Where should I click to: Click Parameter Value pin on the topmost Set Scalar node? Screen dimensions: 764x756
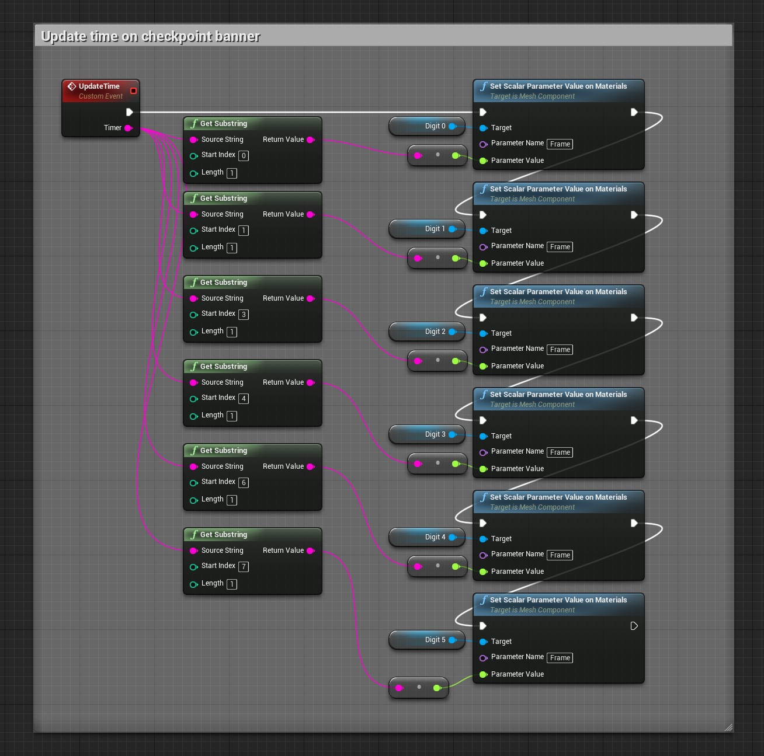(x=483, y=161)
